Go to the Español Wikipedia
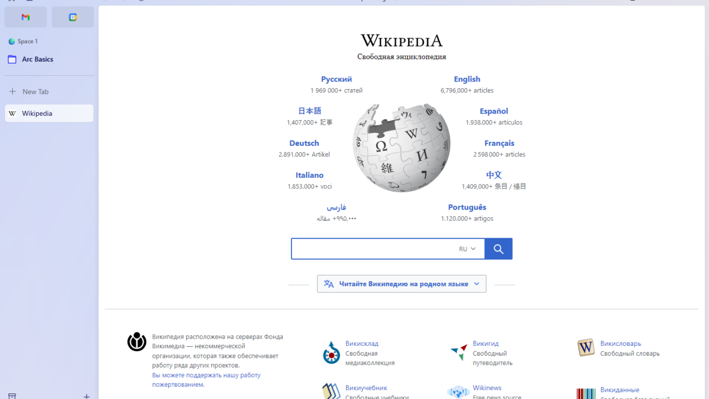 494,111
